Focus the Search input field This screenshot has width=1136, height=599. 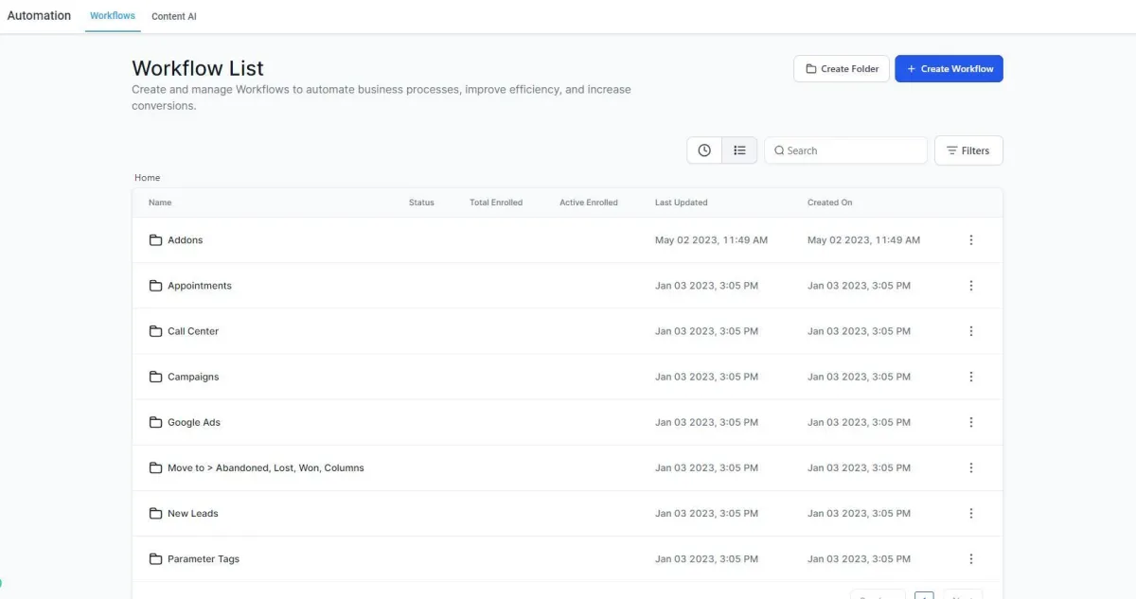845,150
